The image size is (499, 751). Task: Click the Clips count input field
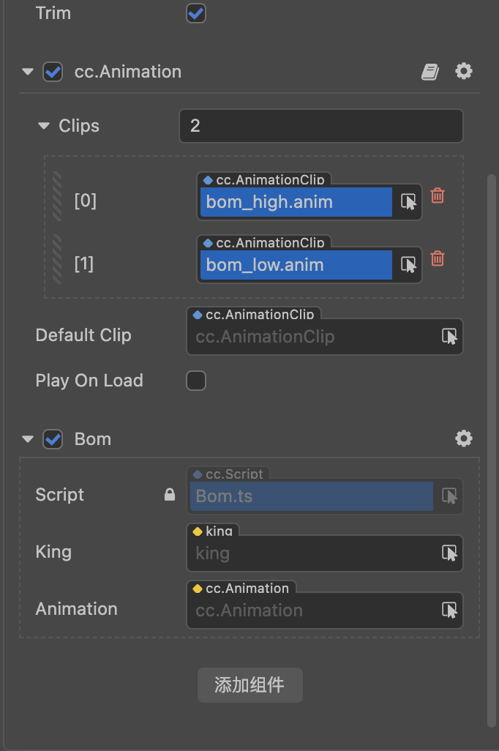[x=320, y=126]
